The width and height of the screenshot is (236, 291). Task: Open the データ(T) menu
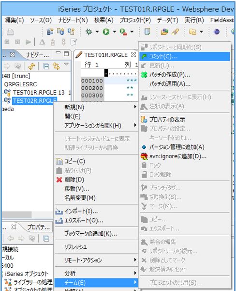(x=167, y=20)
